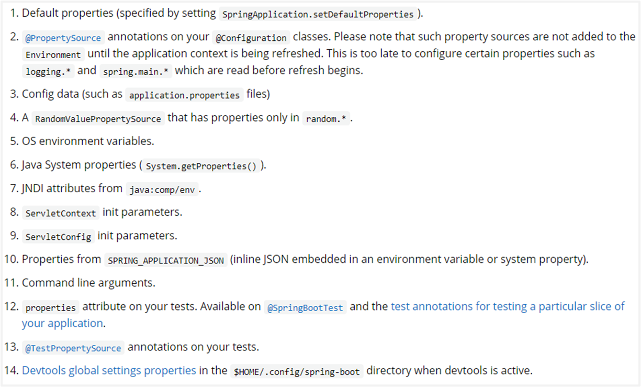
Task: Open test annotations for testing a slice link
Action: point(323,314)
